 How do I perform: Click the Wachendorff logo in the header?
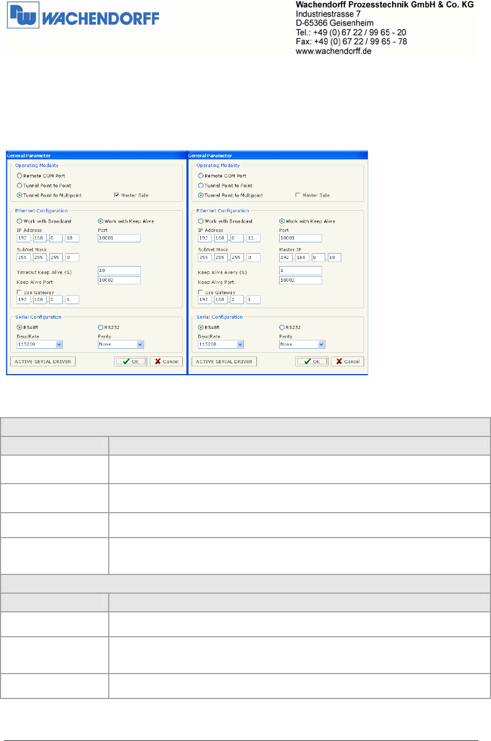pyautogui.click(x=83, y=17)
